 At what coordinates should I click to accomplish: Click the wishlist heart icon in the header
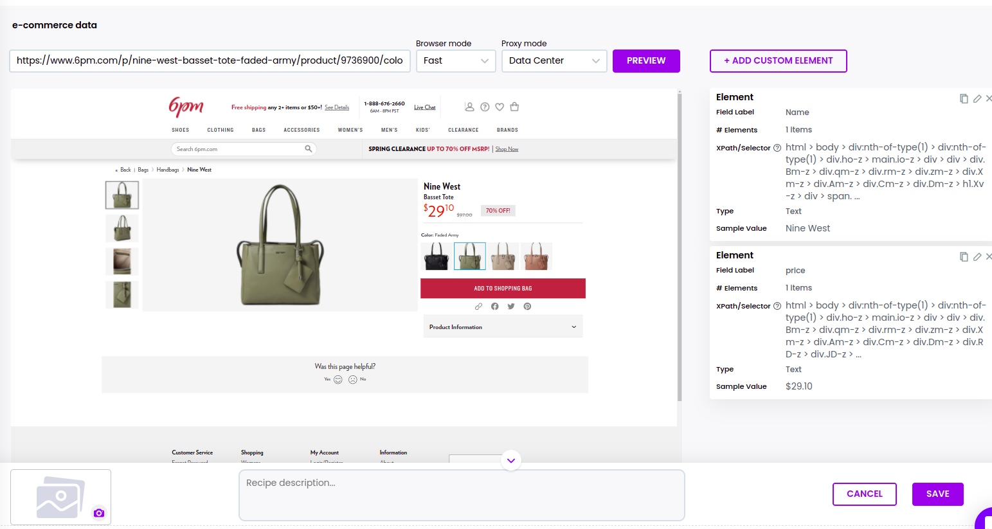[x=500, y=107]
